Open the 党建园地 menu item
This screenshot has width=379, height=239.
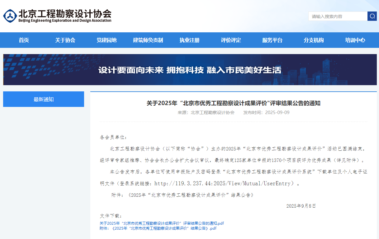pyautogui.click(x=107, y=40)
